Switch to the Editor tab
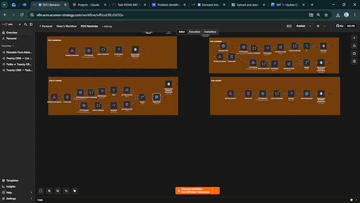The width and height of the screenshot is (360, 203). point(182,32)
